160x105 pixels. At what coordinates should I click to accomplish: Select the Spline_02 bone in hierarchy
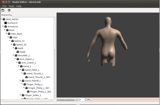(21, 44)
